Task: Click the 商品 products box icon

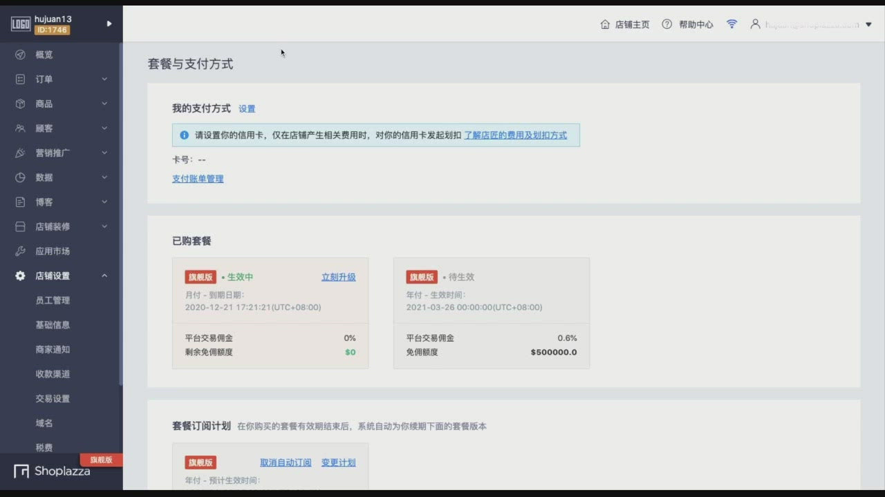Action: 21,104
